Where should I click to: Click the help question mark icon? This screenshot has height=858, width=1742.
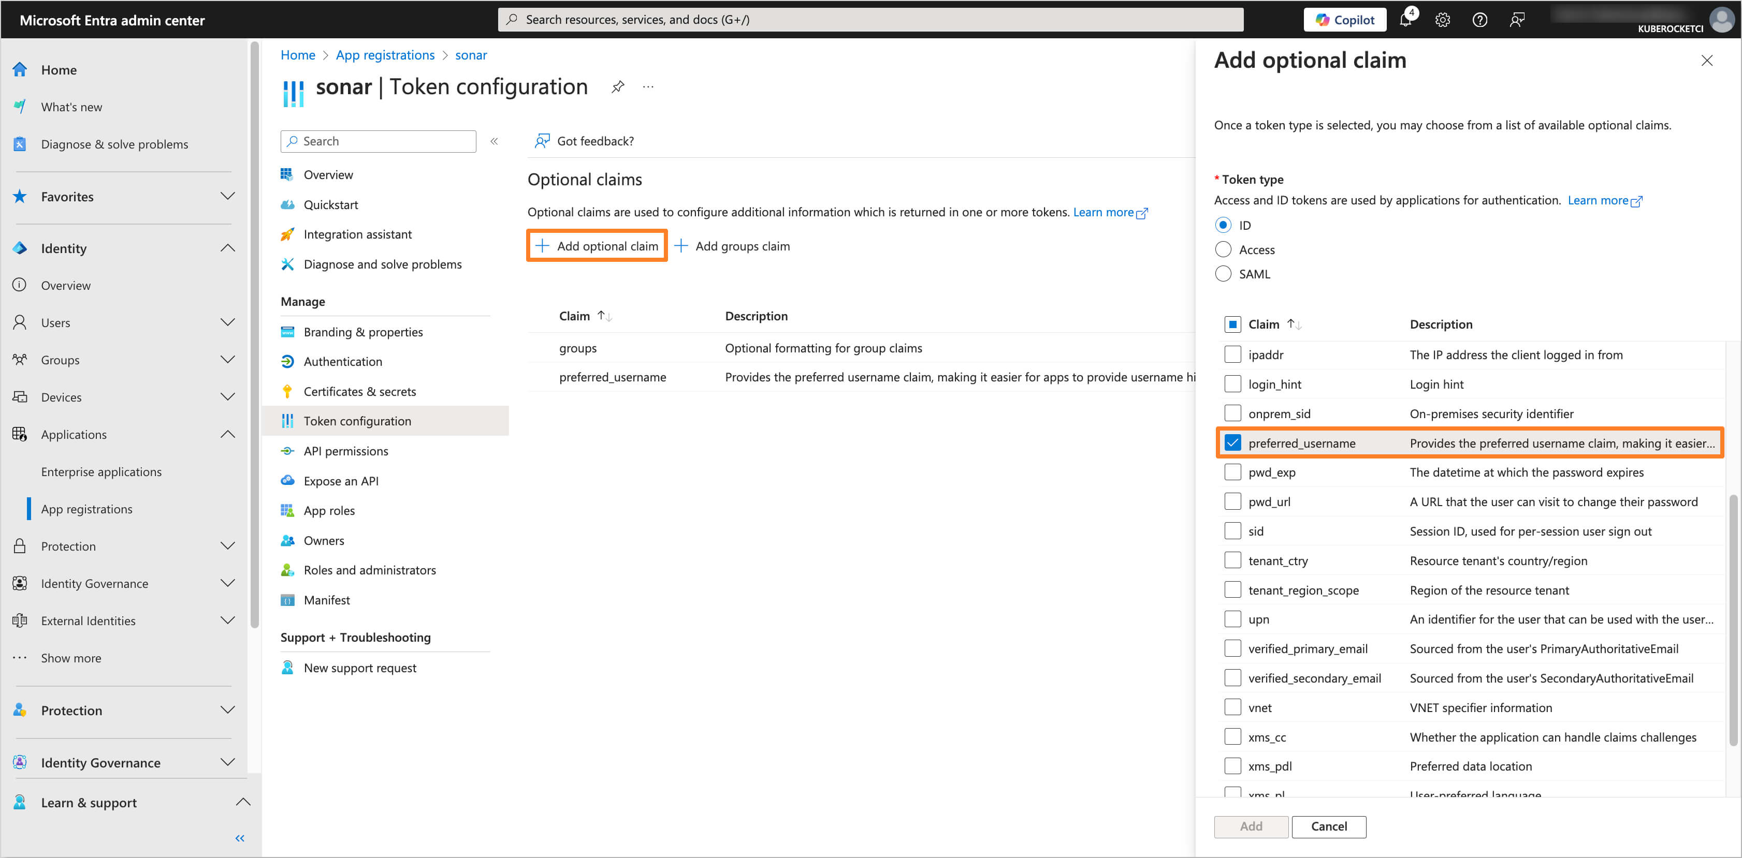tap(1479, 20)
